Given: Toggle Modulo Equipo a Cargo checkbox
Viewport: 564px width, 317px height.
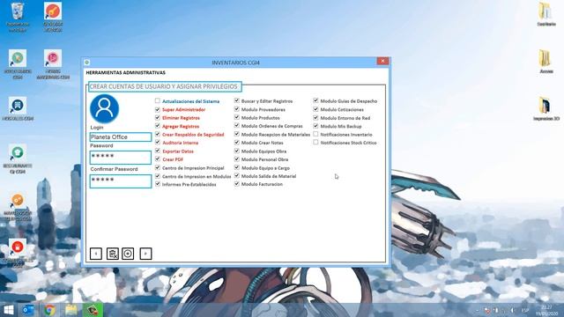Looking at the screenshot, I should (x=237, y=167).
